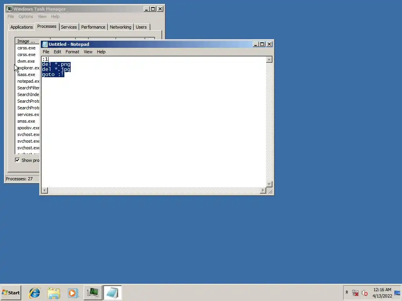This screenshot has width=402, height=301.
Task: Select smss.exe process row
Action: coord(27,121)
